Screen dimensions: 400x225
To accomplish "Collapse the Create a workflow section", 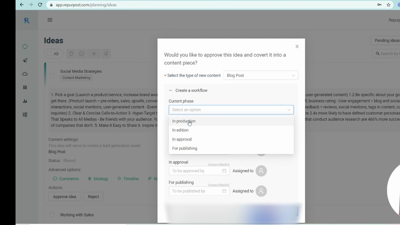I will point(170,90).
